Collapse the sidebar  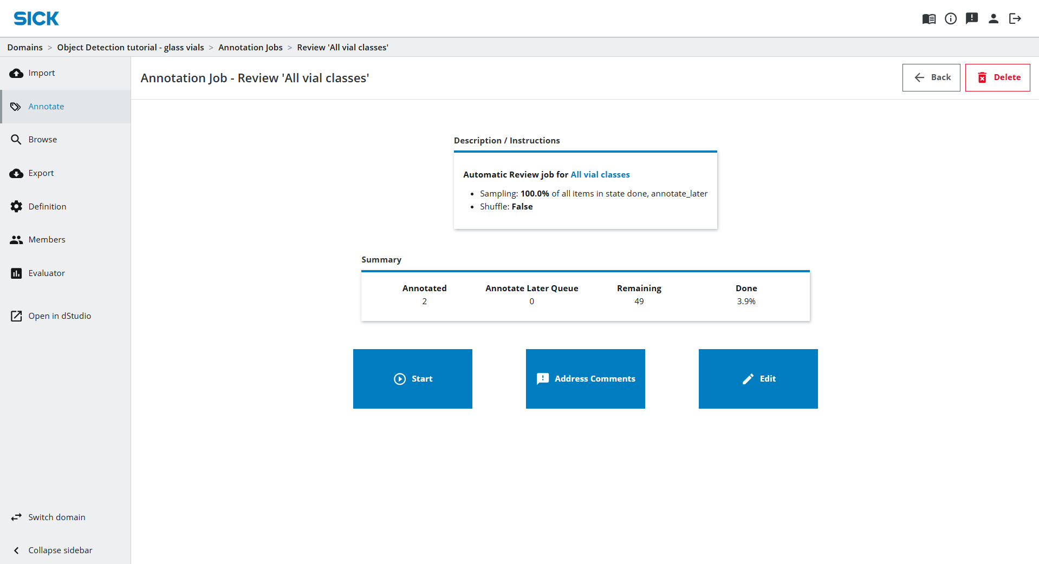pos(60,550)
